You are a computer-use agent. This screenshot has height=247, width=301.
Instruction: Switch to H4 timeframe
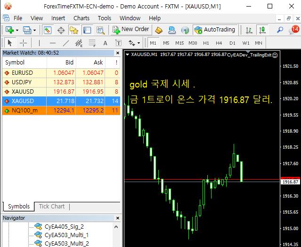click(219, 43)
